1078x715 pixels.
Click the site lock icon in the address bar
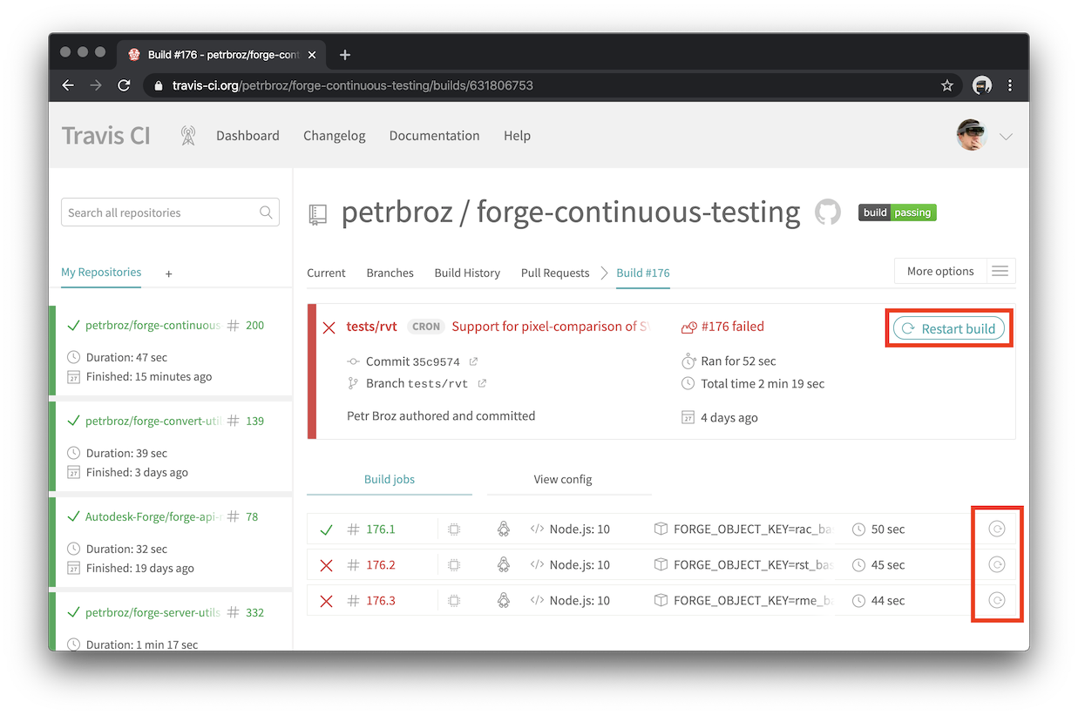tap(159, 86)
